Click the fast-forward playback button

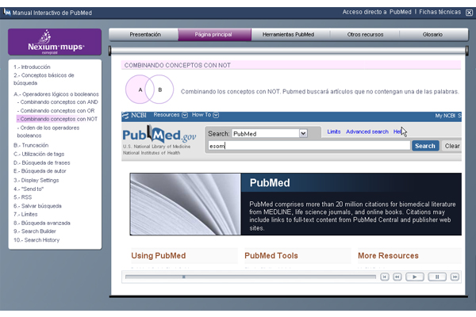coord(455,277)
